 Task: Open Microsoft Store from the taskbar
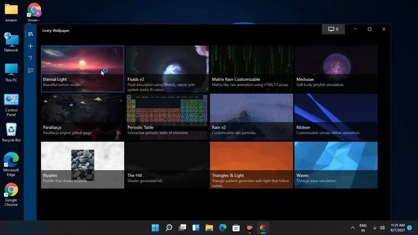pyautogui.click(x=236, y=228)
